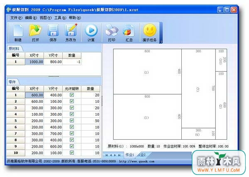Select raw material Y size 800.00 cell
Image resolution: width=249 pixels, height=177 pixels.
(53, 62)
